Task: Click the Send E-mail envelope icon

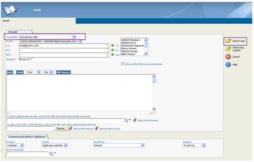Action: pos(228,40)
